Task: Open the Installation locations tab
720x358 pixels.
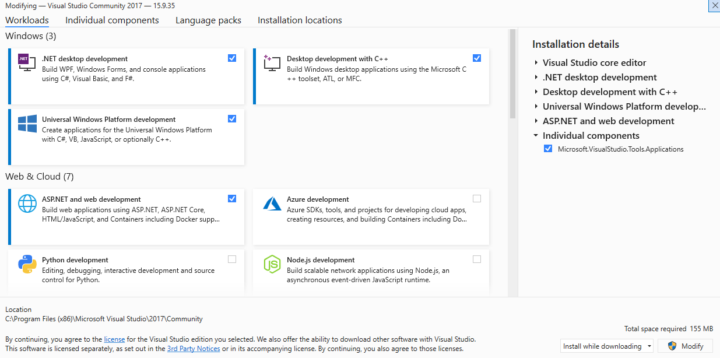Action: pyautogui.click(x=300, y=20)
